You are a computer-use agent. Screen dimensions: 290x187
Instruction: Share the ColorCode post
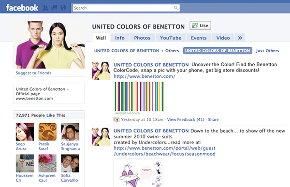click(x=213, y=120)
